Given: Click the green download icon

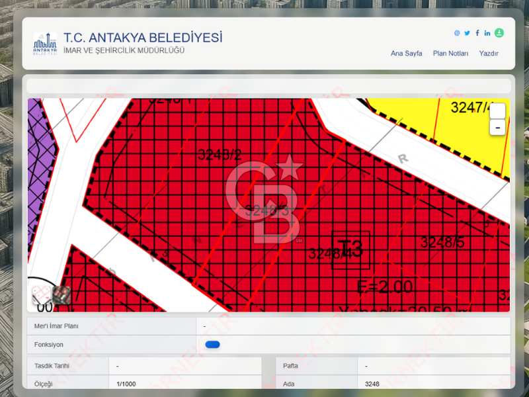Looking at the screenshot, I should tap(499, 32).
